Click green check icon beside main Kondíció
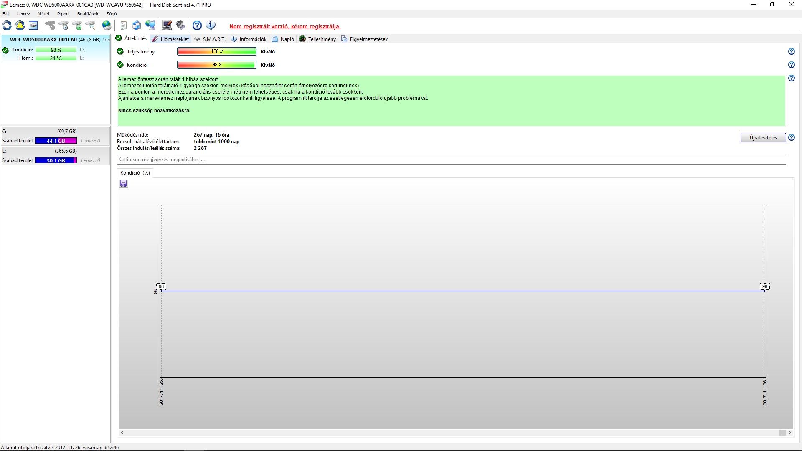The width and height of the screenshot is (802, 451). pyautogui.click(x=120, y=65)
